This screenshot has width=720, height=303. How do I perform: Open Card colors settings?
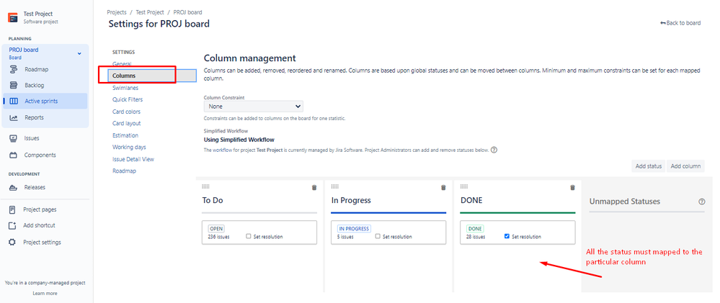pos(126,112)
